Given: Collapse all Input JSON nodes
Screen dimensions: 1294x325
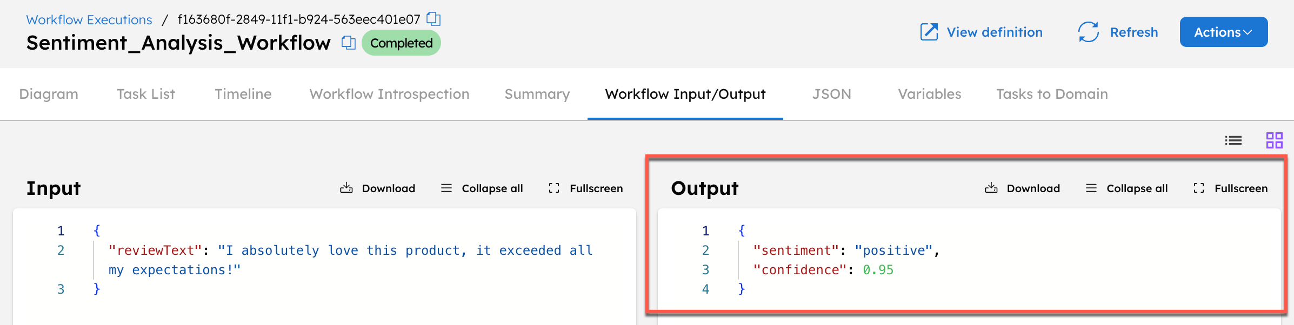Looking at the screenshot, I should point(482,188).
